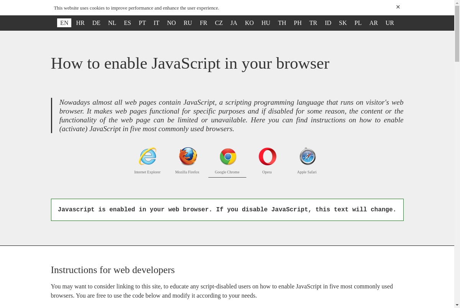Switch language to DE
This screenshot has height=308, width=460.
click(96, 23)
